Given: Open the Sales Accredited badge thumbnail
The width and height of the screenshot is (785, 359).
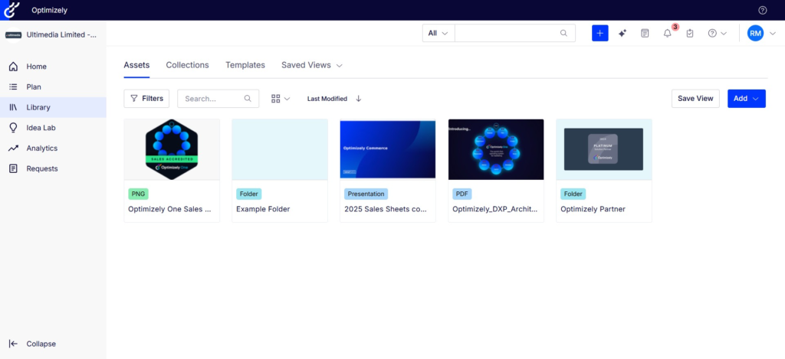Looking at the screenshot, I should click(172, 149).
